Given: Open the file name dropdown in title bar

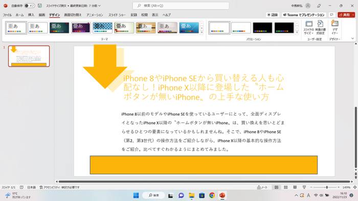Looking at the screenshot, I should click(x=99, y=6).
